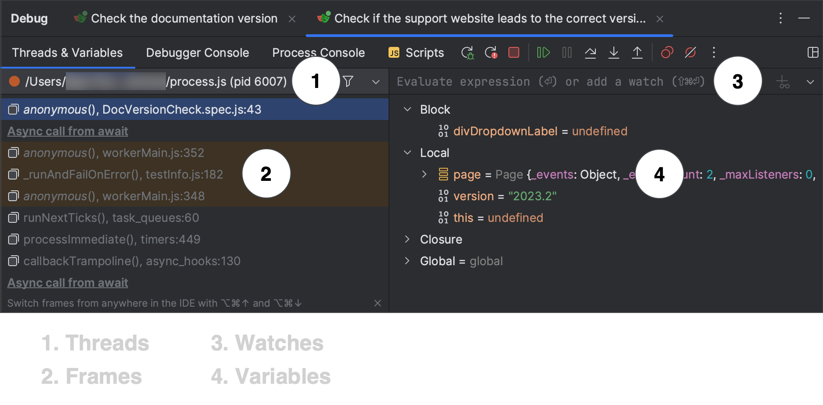Open the thread selector dropdown
This screenshot has height=405, width=823.
click(x=376, y=82)
